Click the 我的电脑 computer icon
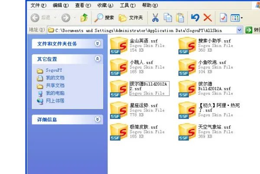260x174 pixels. click(x=40, y=94)
